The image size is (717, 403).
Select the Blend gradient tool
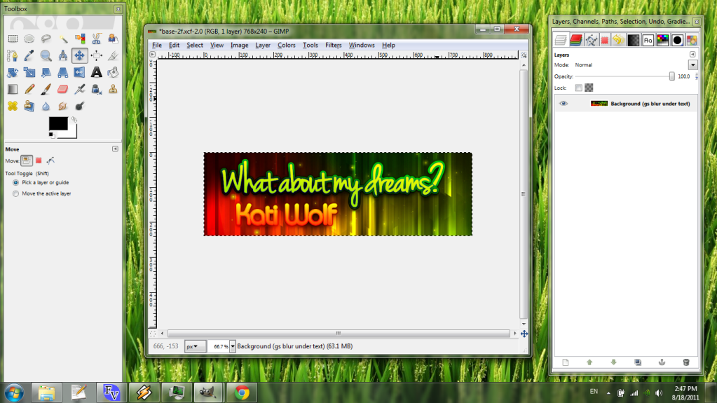click(x=13, y=89)
